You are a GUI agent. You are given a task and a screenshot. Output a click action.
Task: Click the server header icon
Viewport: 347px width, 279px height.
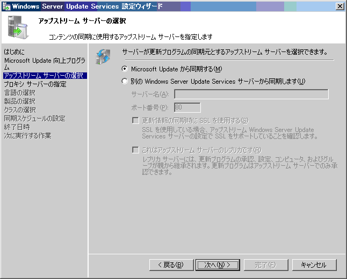tap(18, 27)
